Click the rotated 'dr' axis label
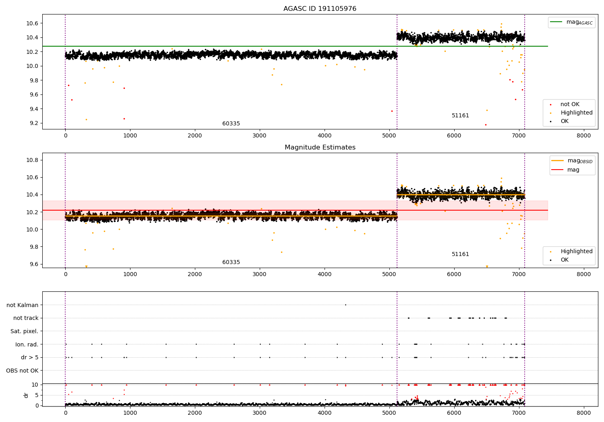Screen dimensions: 604x422 pos(26,395)
